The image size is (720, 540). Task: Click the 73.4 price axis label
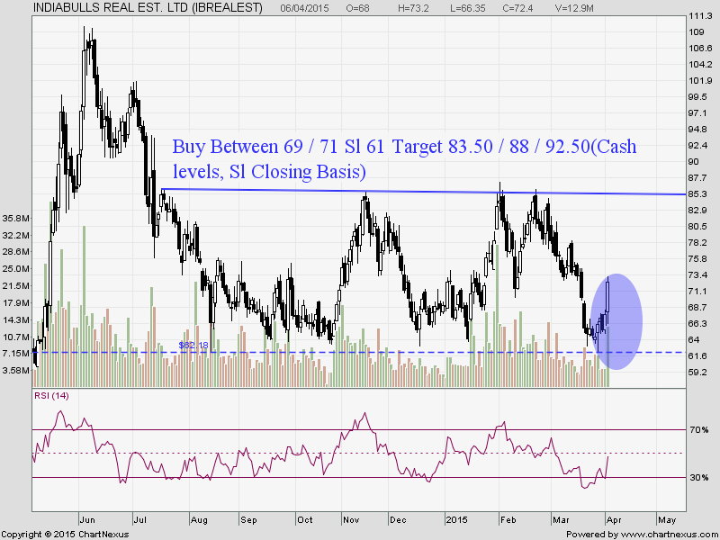click(698, 275)
